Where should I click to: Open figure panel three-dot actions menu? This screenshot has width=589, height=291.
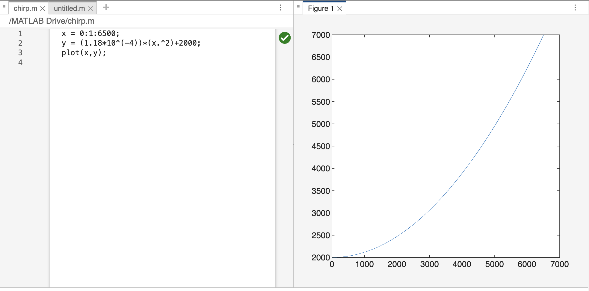tap(575, 7)
